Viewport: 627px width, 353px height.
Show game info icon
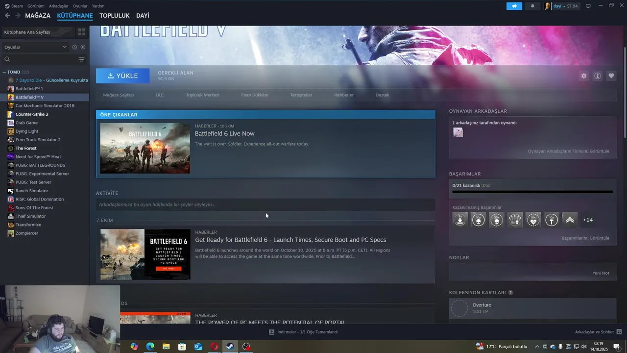tap(598, 76)
